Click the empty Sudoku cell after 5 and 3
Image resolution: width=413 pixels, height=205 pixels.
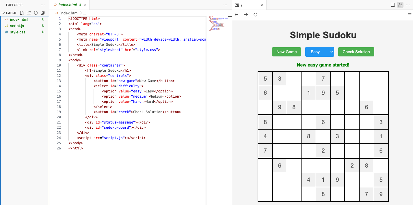(294, 79)
